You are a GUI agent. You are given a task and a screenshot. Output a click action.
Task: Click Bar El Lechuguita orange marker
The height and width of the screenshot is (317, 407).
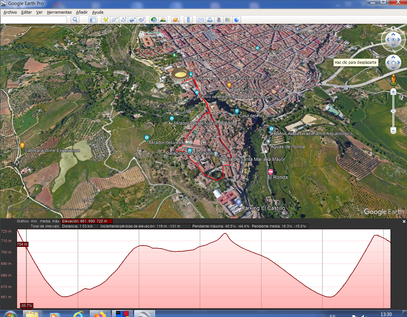pos(229,85)
